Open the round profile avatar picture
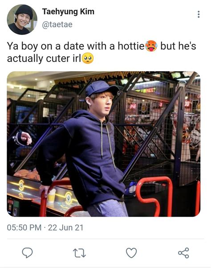 [x=22, y=20]
